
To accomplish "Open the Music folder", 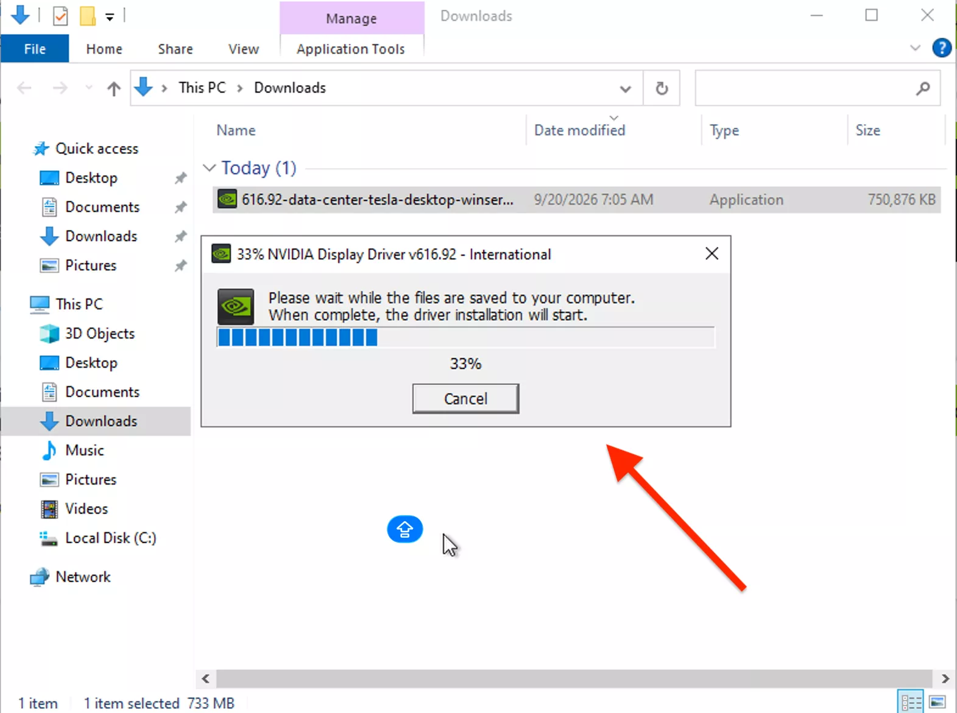I will coord(85,451).
